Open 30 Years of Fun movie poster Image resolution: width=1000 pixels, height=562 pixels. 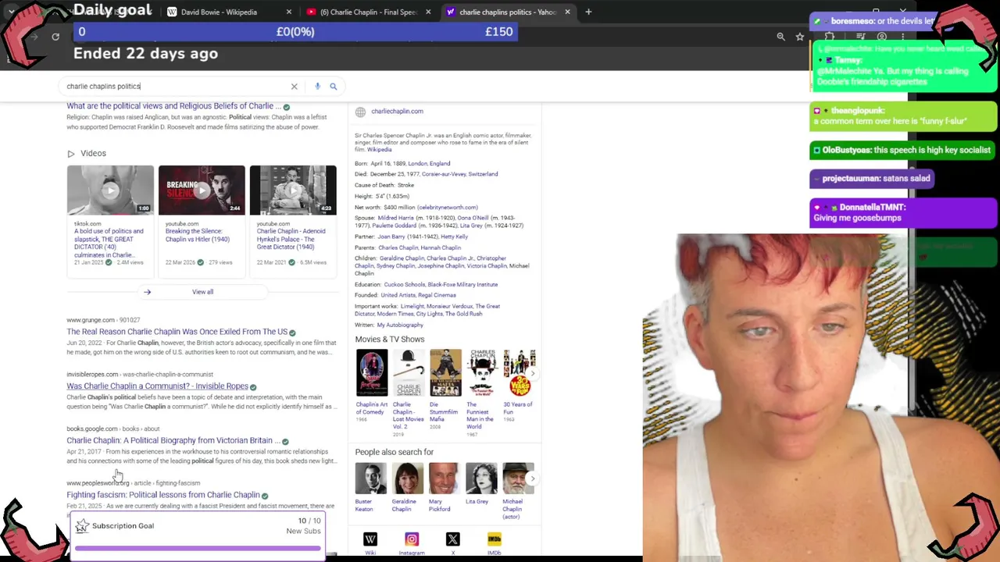(519, 373)
